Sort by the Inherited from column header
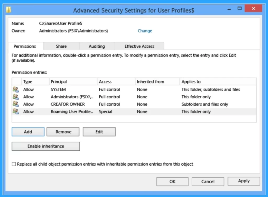The width and height of the screenshot is (268, 197). [x=158, y=82]
